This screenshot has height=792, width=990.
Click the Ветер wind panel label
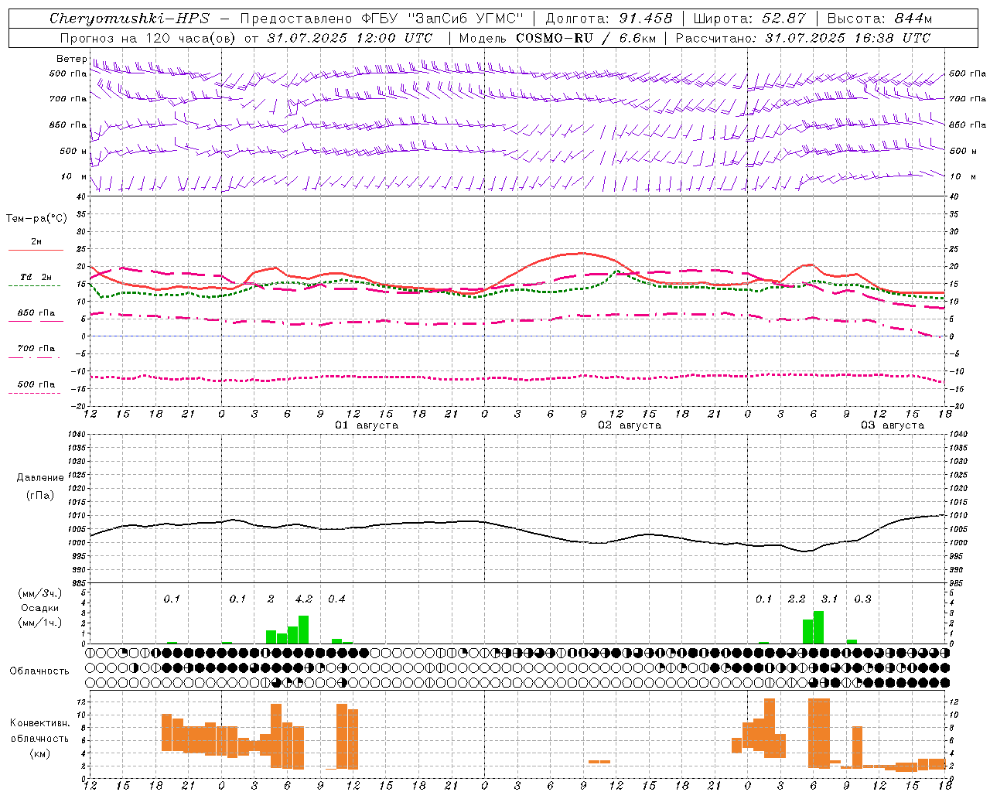pyautogui.click(x=71, y=59)
